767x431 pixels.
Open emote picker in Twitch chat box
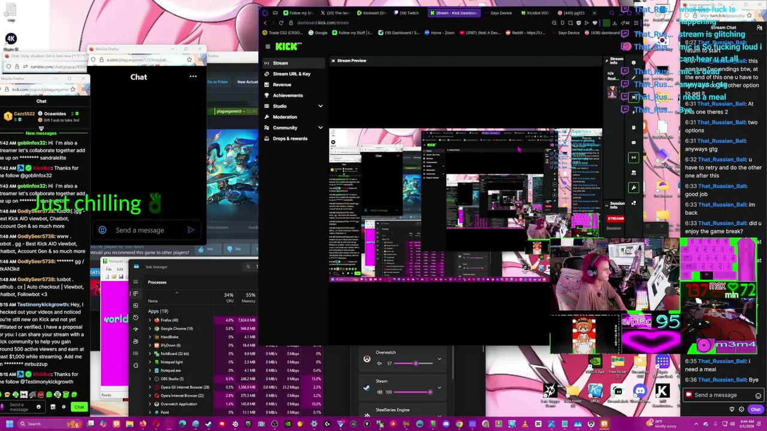(758, 396)
